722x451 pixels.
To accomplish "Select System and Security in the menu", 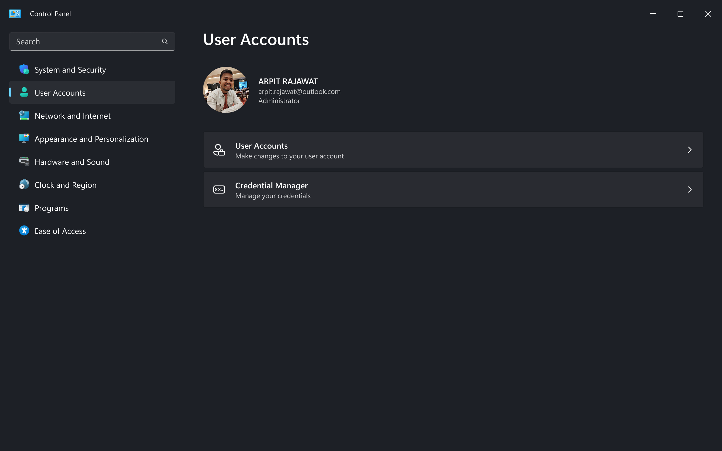I will tap(70, 69).
